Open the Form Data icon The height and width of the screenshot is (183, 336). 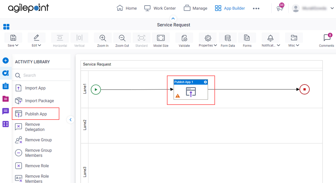click(x=228, y=38)
